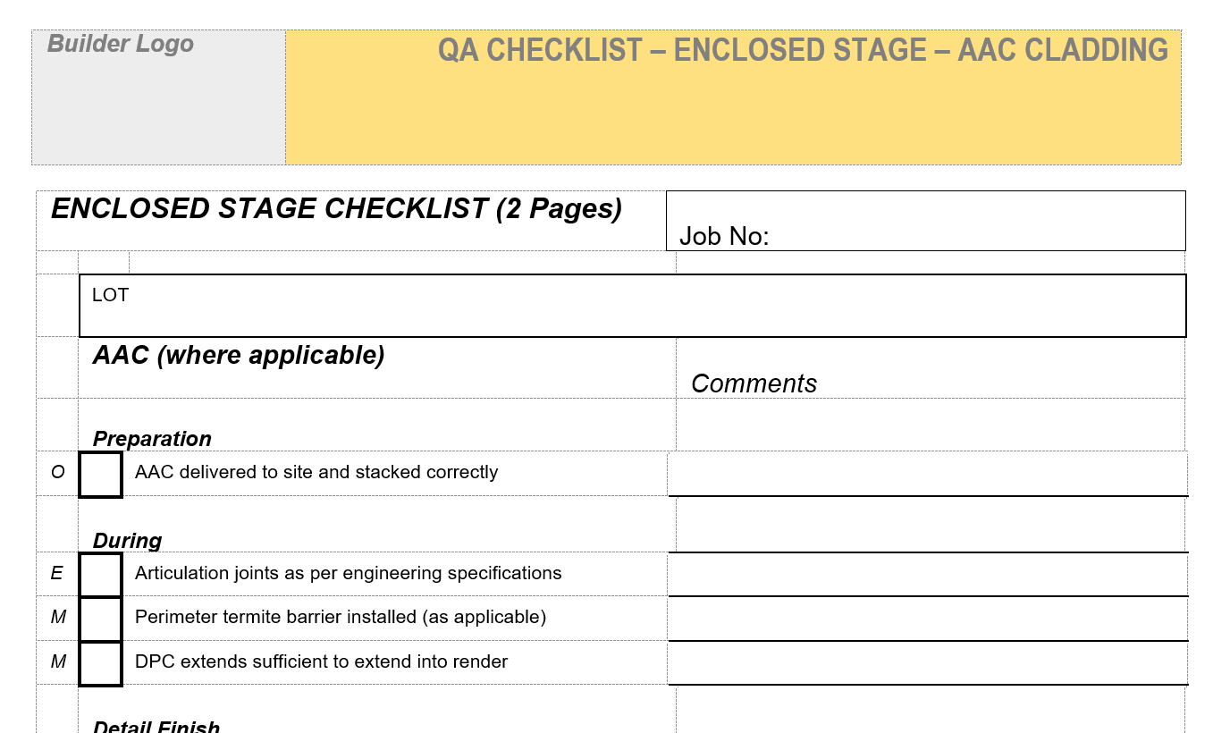The width and height of the screenshot is (1213, 733).
Task: Check the 'DPC extends sufficient' checkbox
Action: tap(100, 662)
